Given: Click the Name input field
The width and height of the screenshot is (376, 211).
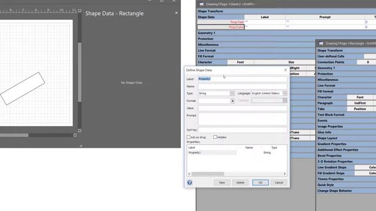Looking at the screenshot, I should 243,86.
